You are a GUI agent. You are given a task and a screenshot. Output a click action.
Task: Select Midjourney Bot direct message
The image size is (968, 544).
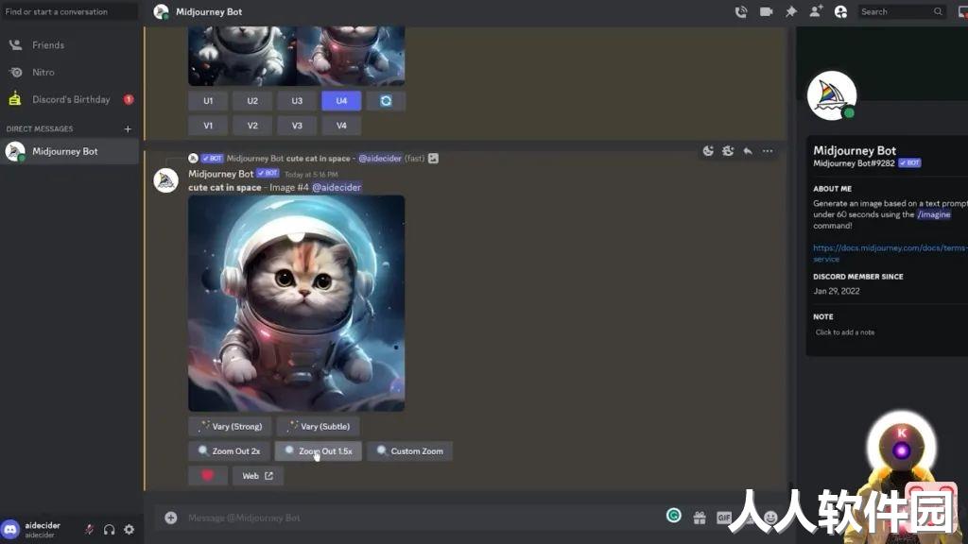(69, 152)
